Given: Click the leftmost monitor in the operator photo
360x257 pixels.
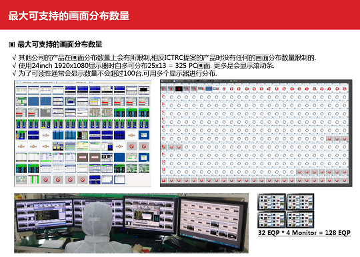Looking at the screenshot, I should click(x=44, y=214).
